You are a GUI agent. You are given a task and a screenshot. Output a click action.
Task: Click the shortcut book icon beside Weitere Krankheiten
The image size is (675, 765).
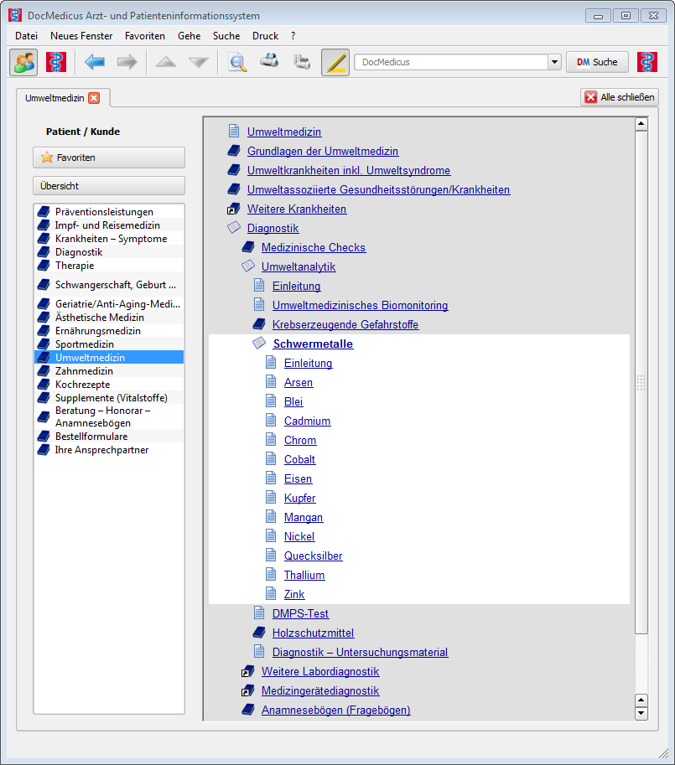point(234,209)
